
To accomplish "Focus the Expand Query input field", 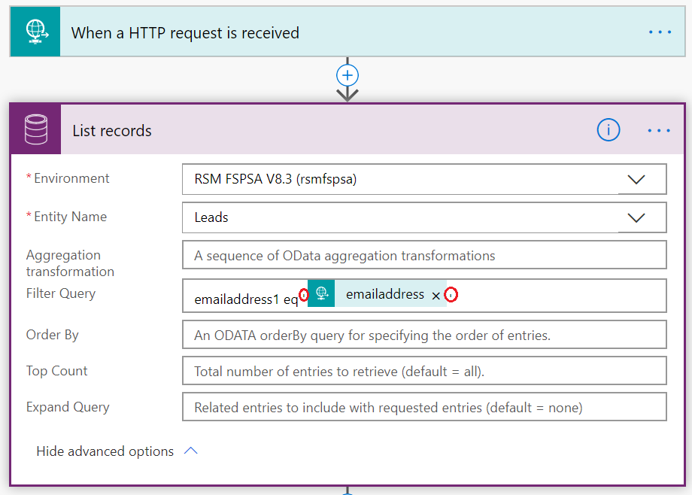I will [x=424, y=408].
